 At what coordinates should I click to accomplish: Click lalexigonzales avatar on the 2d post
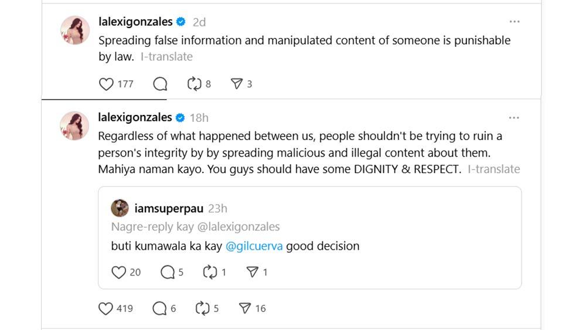tap(75, 30)
